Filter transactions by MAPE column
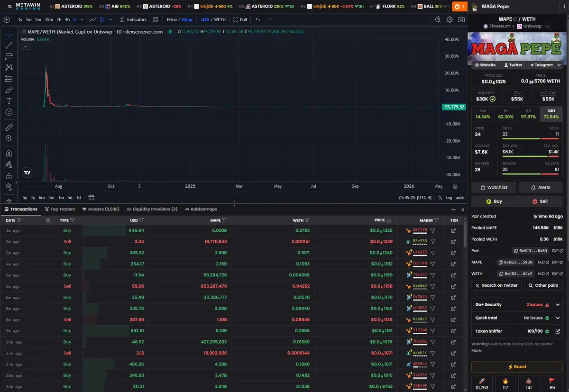 [x=224, y=220]
